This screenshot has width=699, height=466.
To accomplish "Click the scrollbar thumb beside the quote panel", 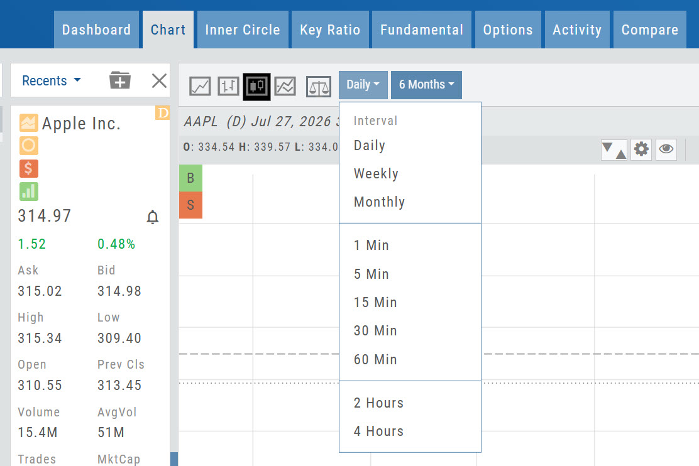I will coord(174,459).
